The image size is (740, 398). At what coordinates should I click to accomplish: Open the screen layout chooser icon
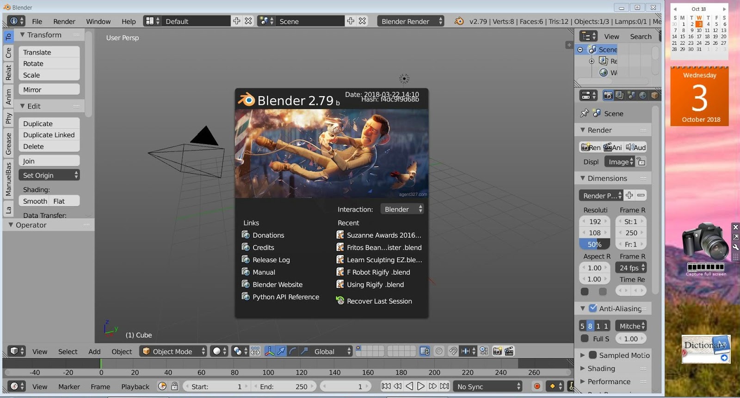152,21
